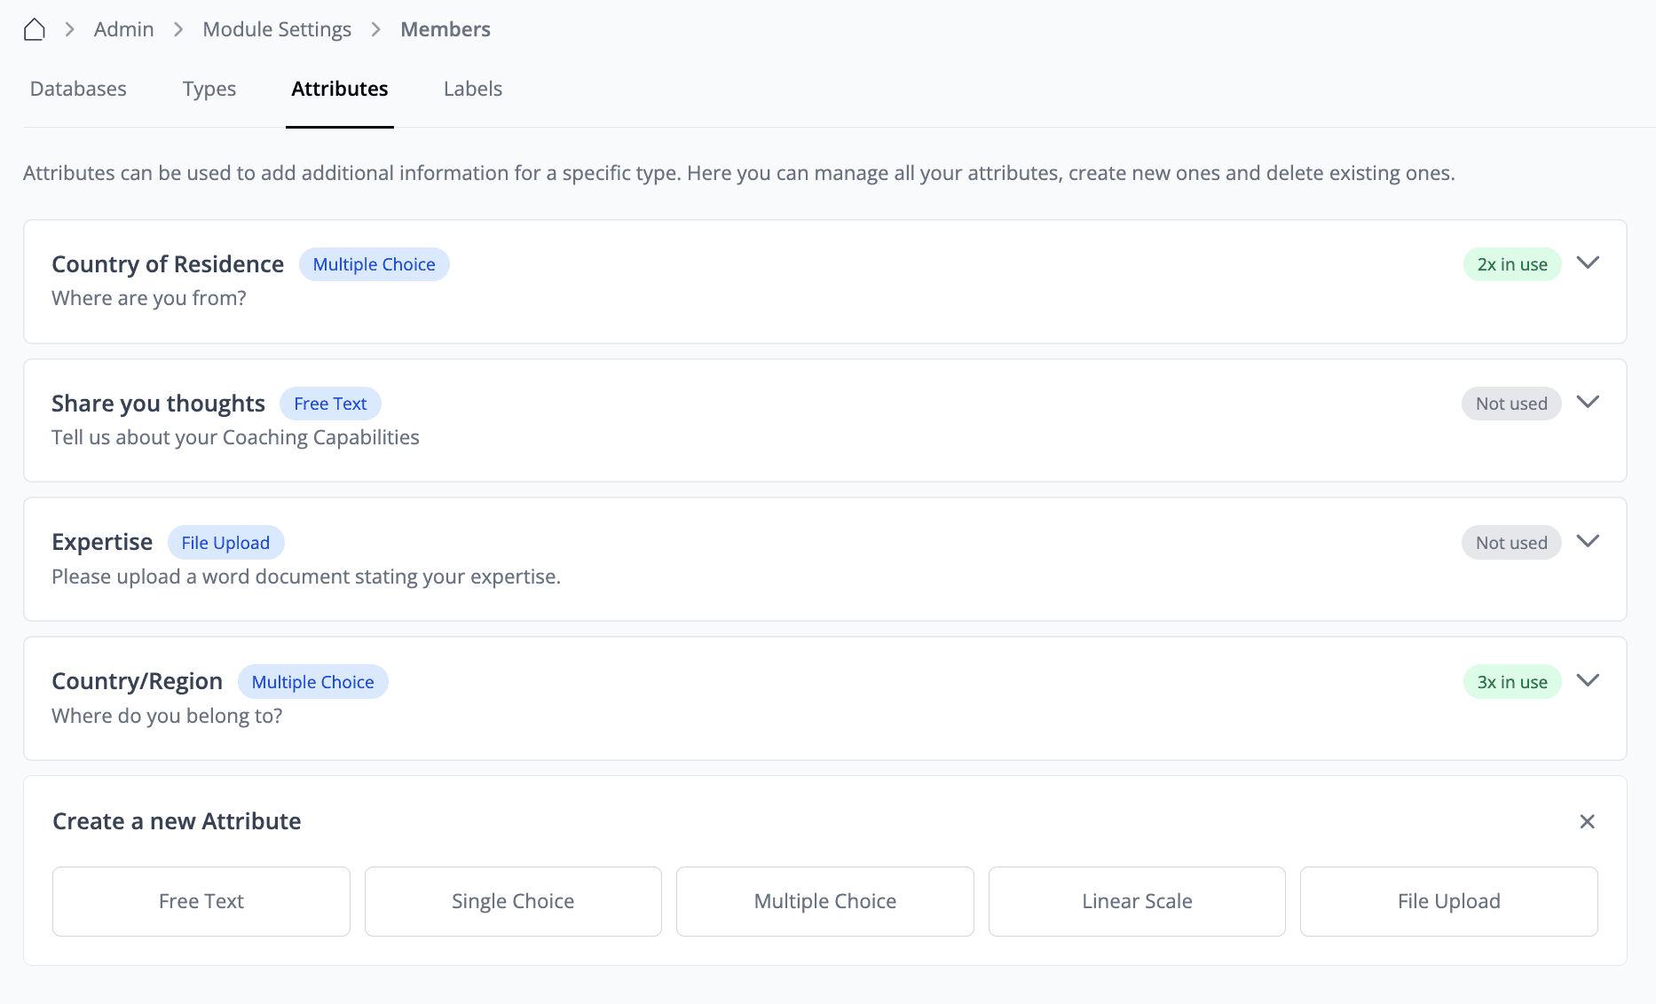The image size is (1656, 1004).
Task: Click Members in the breadcrumb
Action: [445, 29]
